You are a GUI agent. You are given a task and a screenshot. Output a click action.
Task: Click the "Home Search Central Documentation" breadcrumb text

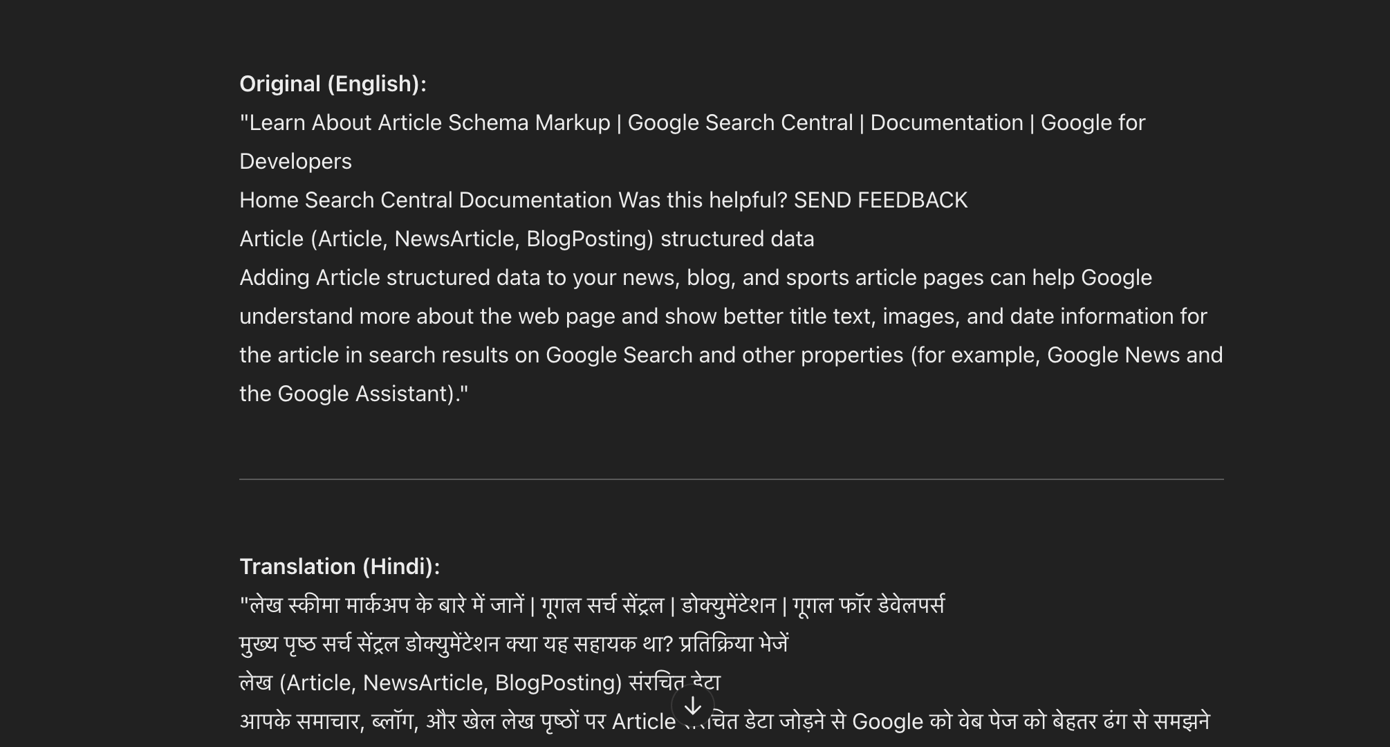tap(425, 200)
